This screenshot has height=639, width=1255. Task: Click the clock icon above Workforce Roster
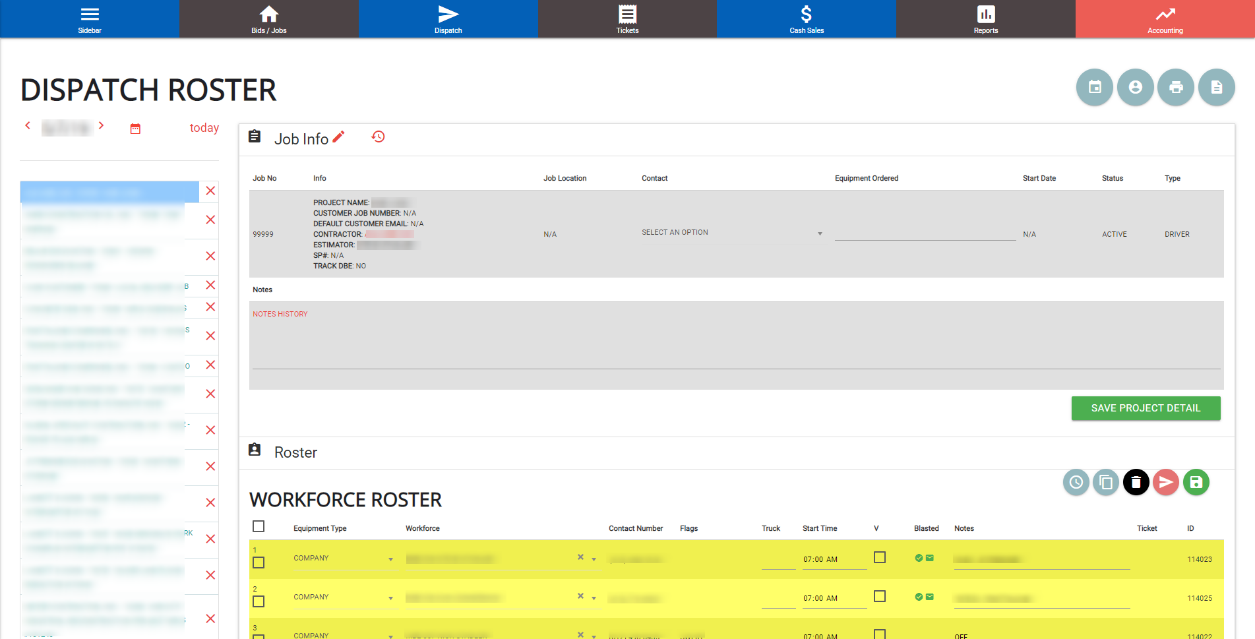pyautogui.click(x=1076, y=482)
